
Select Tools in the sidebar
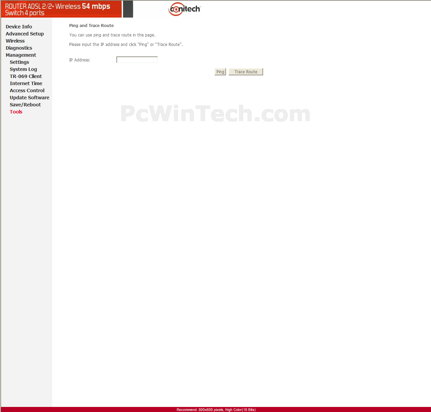tap(16, 112)
